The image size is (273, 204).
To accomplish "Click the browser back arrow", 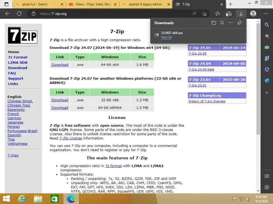I will (x=7, y=14).
